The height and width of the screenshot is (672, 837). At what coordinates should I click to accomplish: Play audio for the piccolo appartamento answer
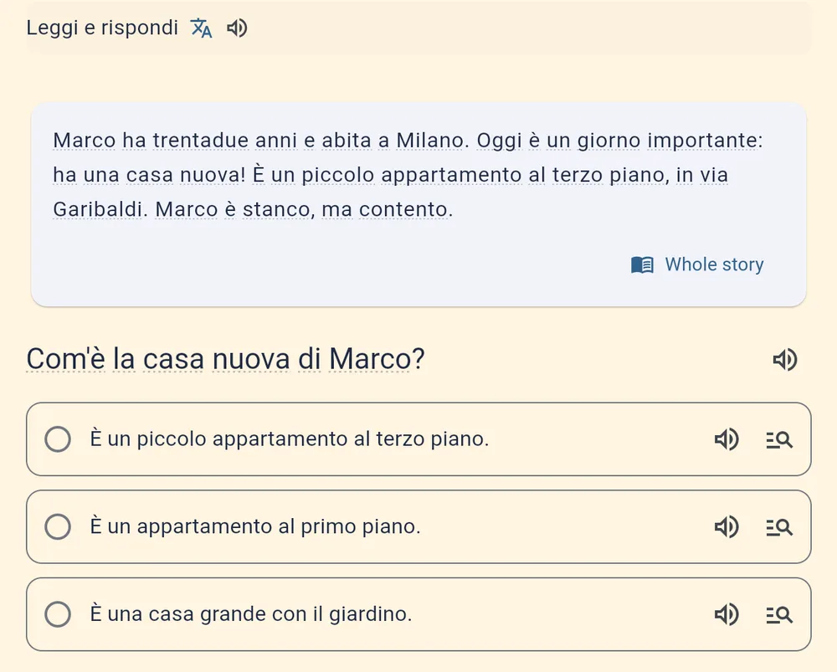pyautogui.click(x=727, y=439)
